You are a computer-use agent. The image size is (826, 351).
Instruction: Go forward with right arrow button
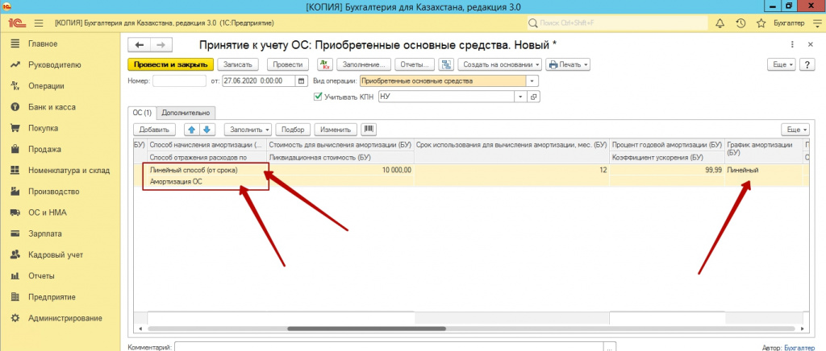[161, 45]
